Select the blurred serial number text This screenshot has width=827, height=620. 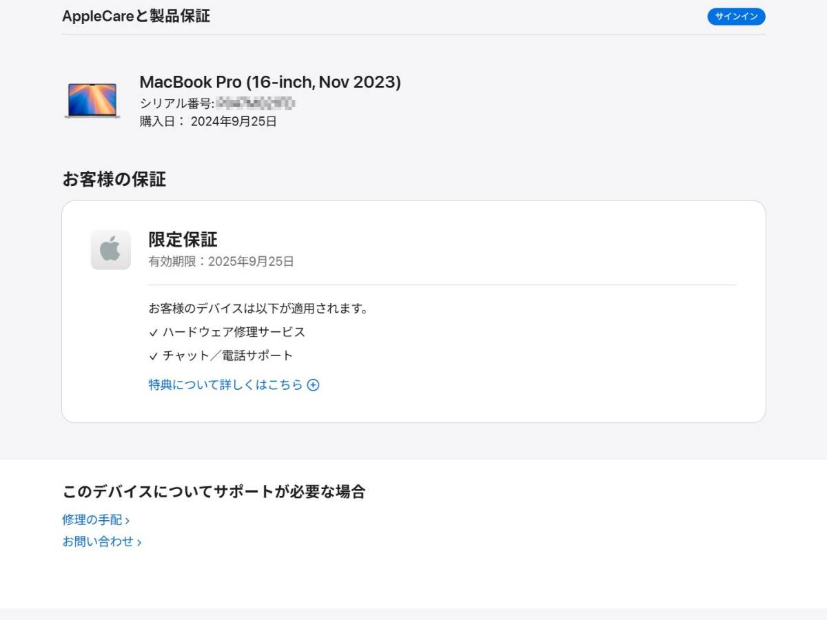click(x=256, y=103)
